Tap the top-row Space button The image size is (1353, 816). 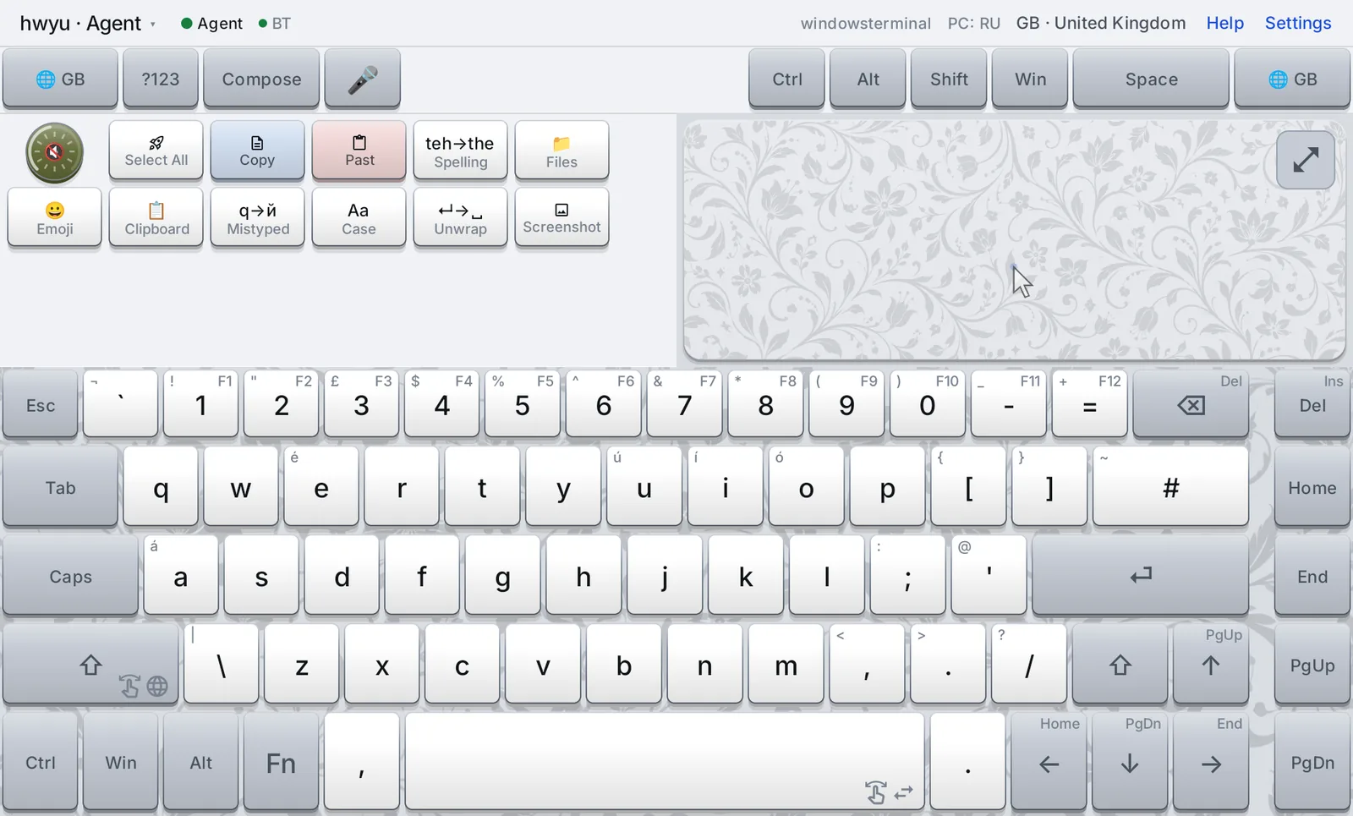tap(1151, 79)
